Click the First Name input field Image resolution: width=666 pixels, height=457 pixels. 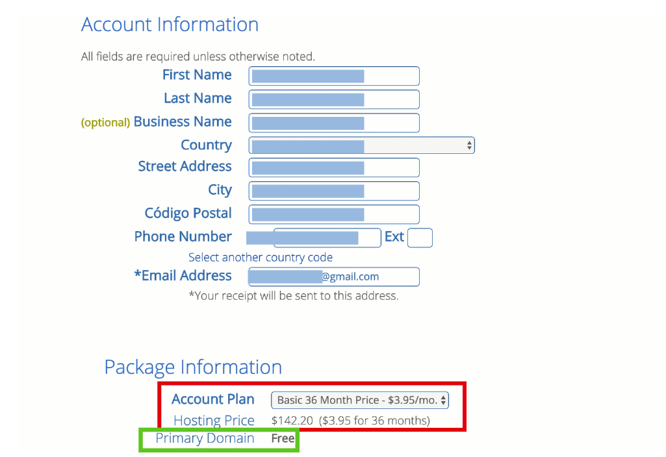pyautogui.click(x=333, y=76)
